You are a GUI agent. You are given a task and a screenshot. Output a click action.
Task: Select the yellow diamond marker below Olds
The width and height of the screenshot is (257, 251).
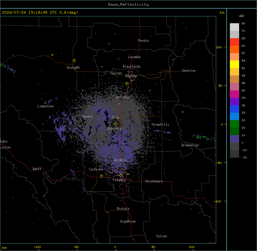[116, 124]
